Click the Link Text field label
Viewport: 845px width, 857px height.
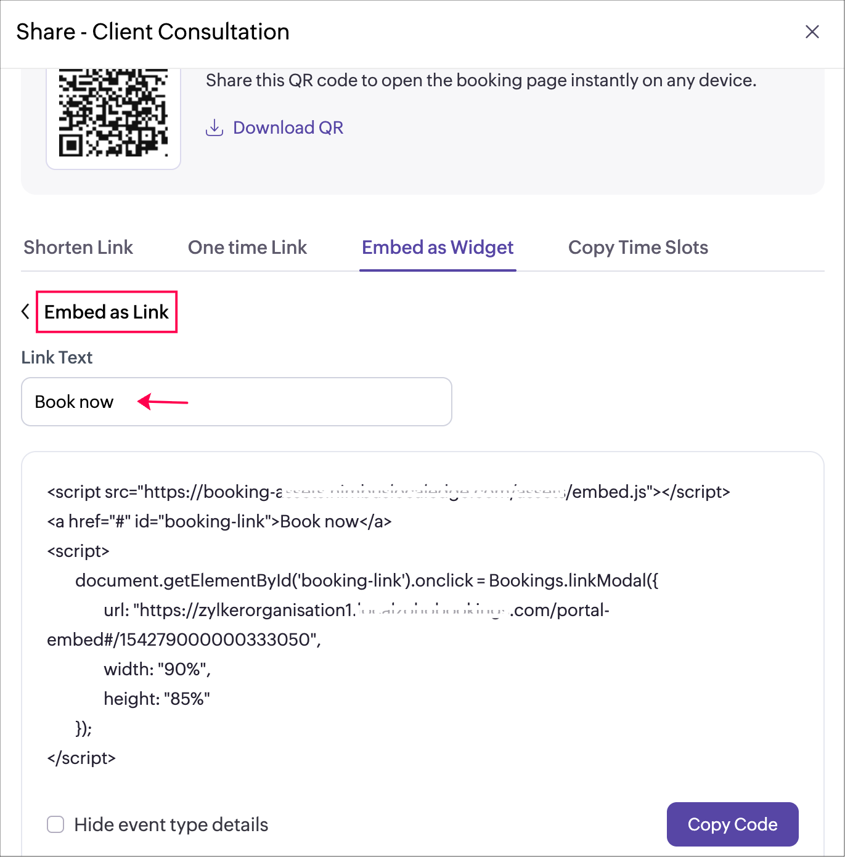click(57, 357)
